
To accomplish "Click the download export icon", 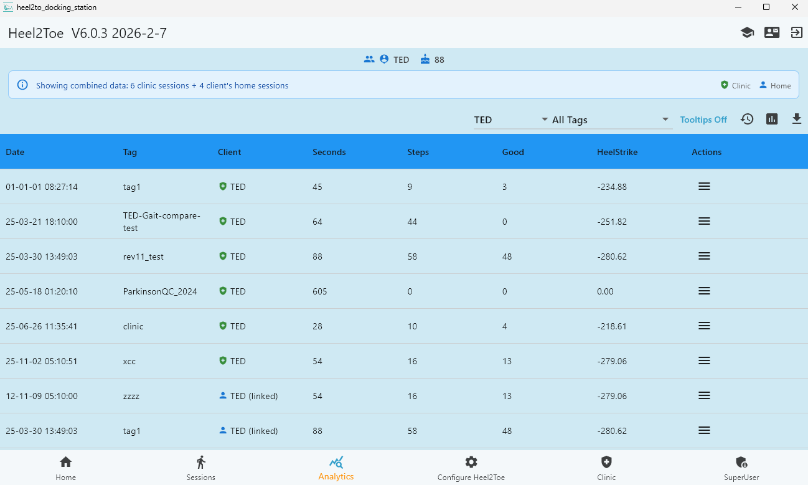I will click(797, 119).
